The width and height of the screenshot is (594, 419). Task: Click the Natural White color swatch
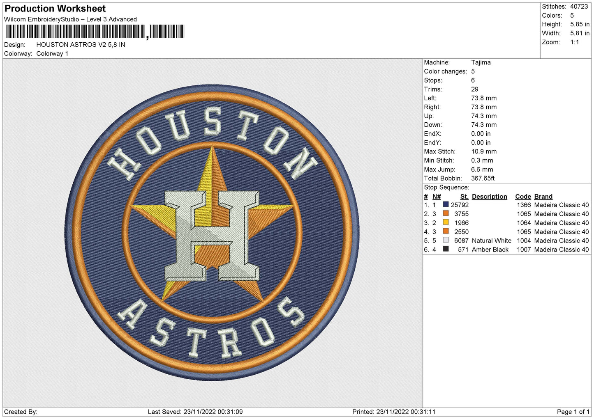pyautogui.click(x=446, y=240)
